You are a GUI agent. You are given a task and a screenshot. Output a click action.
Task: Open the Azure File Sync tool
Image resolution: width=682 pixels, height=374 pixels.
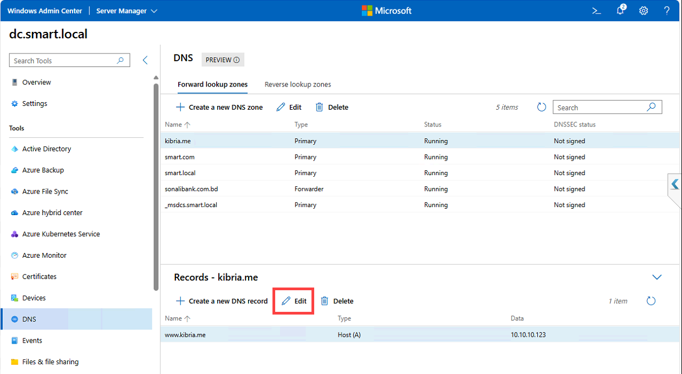click(45, 191)
